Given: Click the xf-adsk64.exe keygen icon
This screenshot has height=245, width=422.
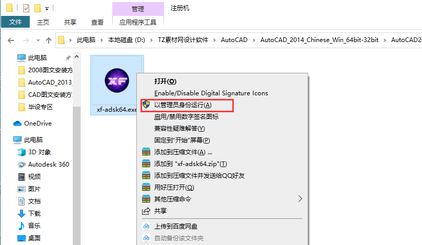Looking at the screenshot, I should pos(117,80).
